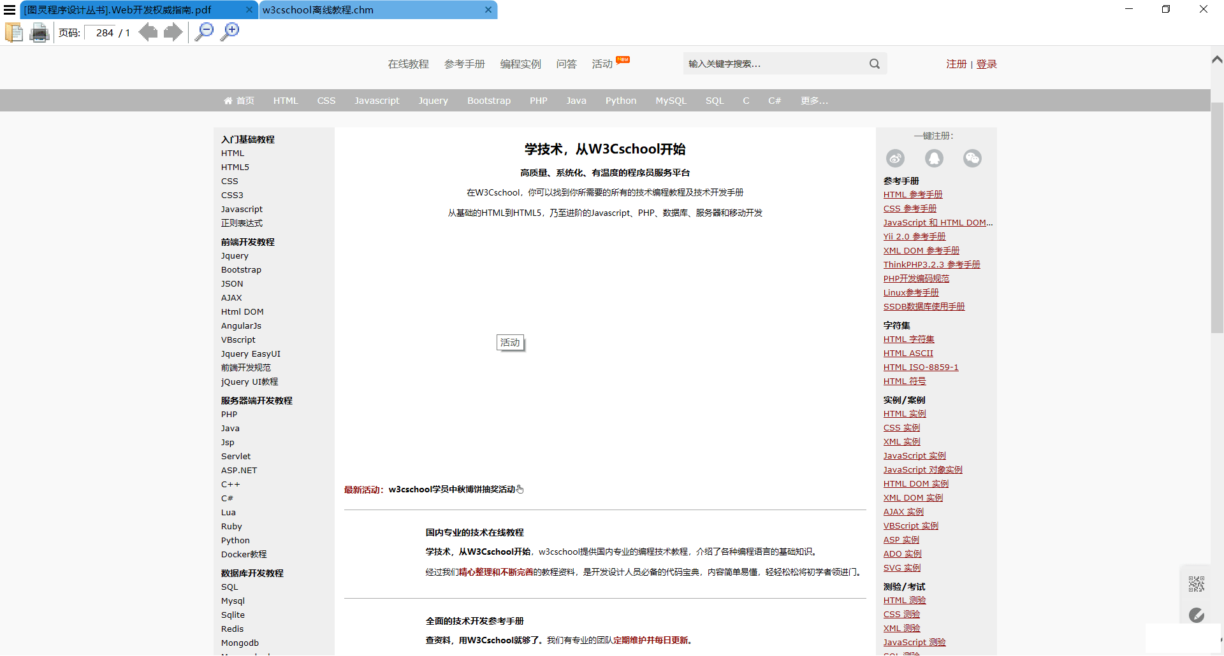Viewport: 1224px width, 656px height.
Task: Open the hamburger menu icon
Action: 10,10
